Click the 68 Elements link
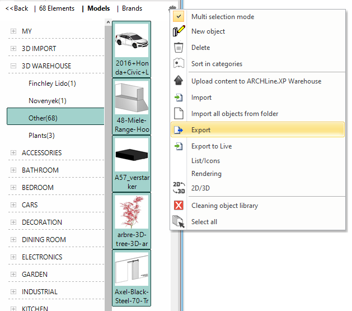Image resolution: width=352 pixels, height=311 pixels. (x=57, y=8)
